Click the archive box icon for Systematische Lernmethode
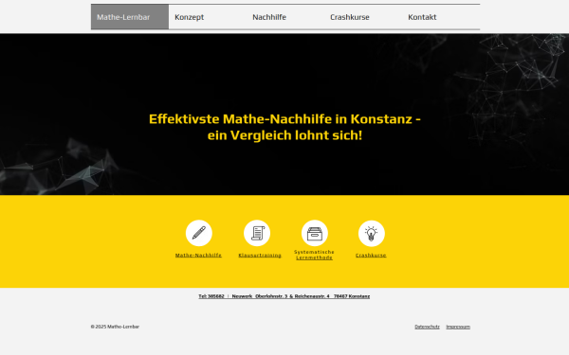The image size is (569, 355). [x=315, y=233]
